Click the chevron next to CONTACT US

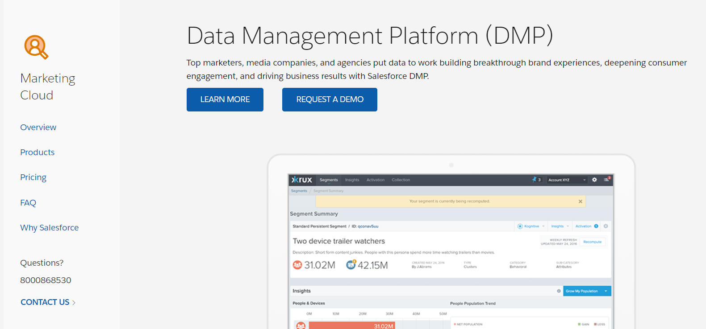74,303
